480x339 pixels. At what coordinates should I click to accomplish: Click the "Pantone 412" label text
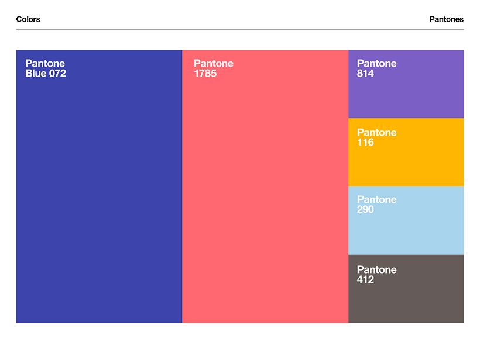[376, 275]
